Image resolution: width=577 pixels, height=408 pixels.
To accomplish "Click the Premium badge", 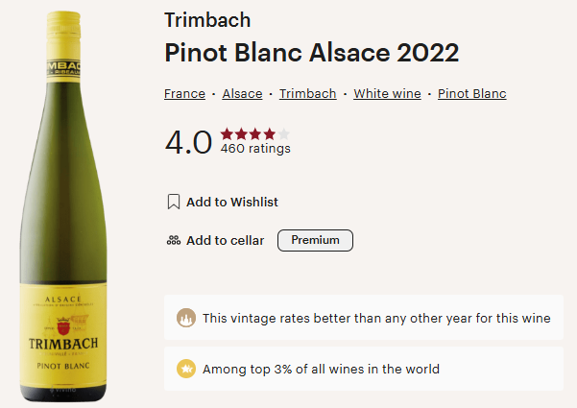I will tap(315, 240).
